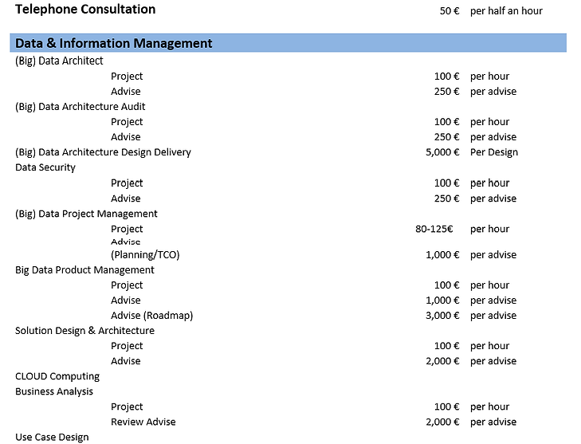The image size is (581, 444).
Task: Click the '3,000 €' price
Action: pyautogui.click(x=442, y=316)
